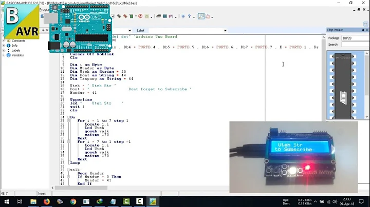Expand the Info tree node
The image size is (370, 207).
(x=4, y=46)
